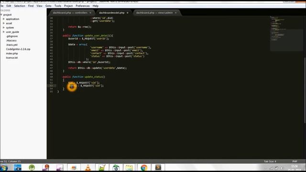
Task: Open index.php in the sidebar
Action: [x=12, y=54]
